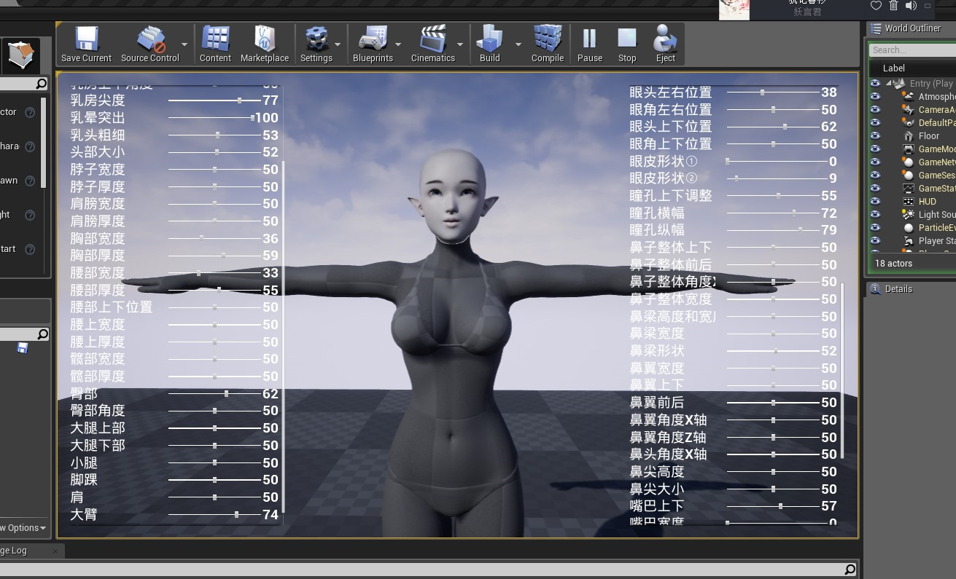Open the Settings gear icon
Viewport: 956px width, 579px height.
click(316, 44)
